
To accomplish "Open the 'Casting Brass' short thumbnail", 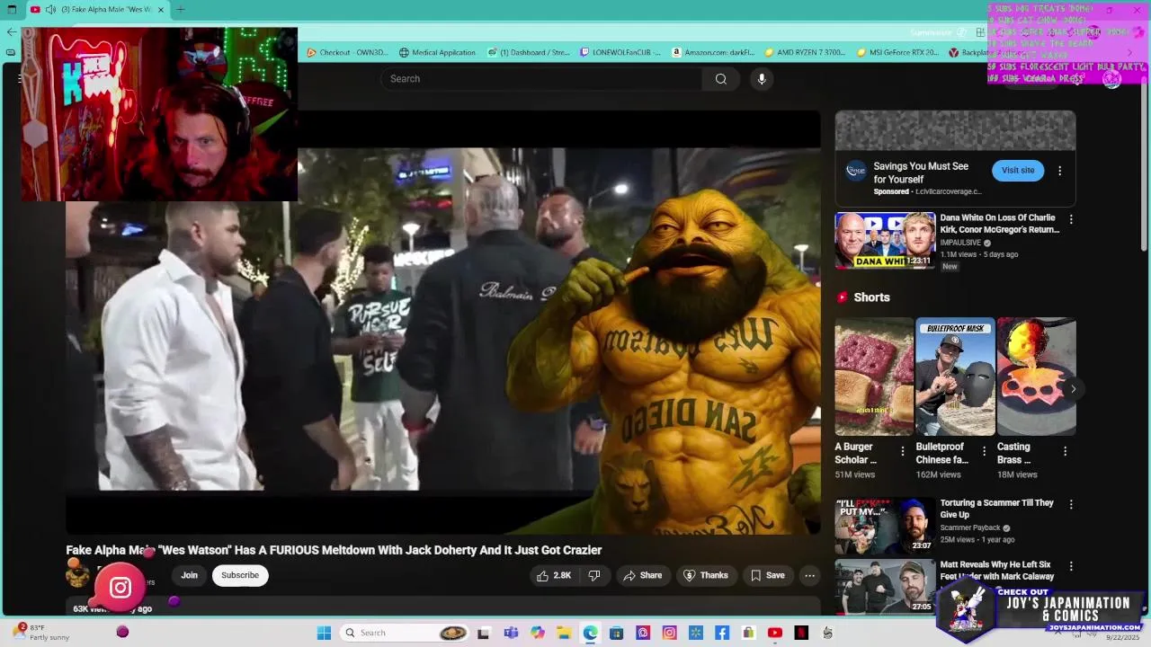I will click(x=1036, y=377).
